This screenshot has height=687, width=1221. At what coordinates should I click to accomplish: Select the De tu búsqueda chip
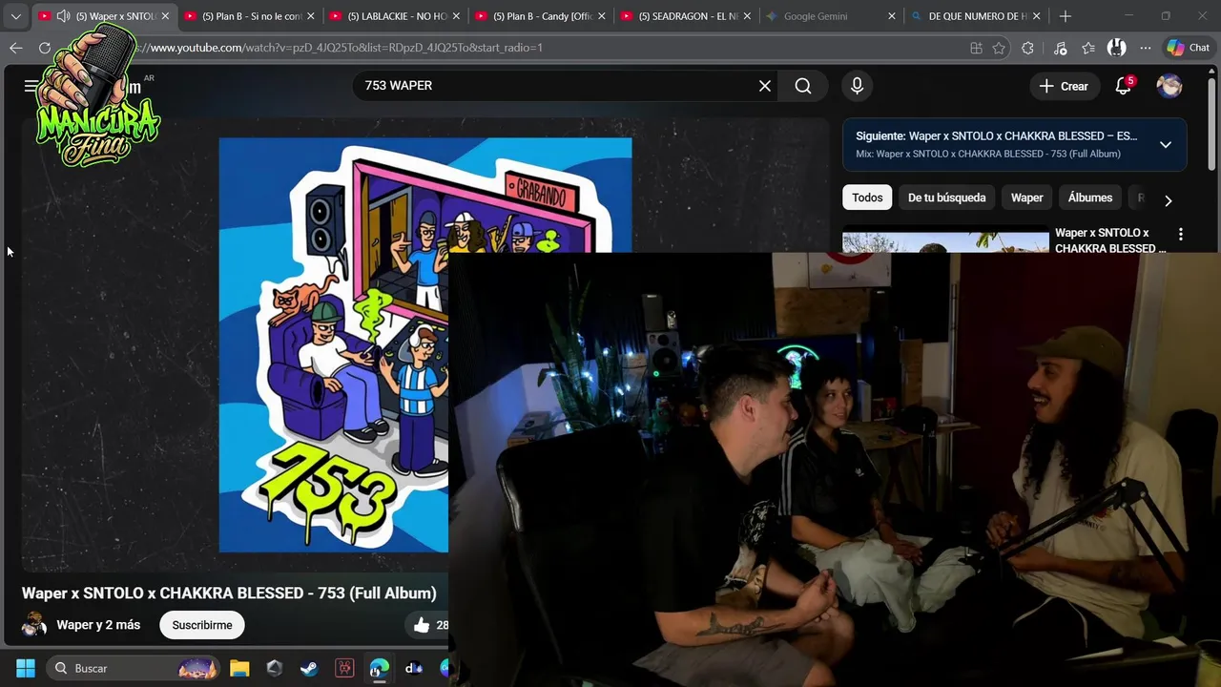coord(946,198)
